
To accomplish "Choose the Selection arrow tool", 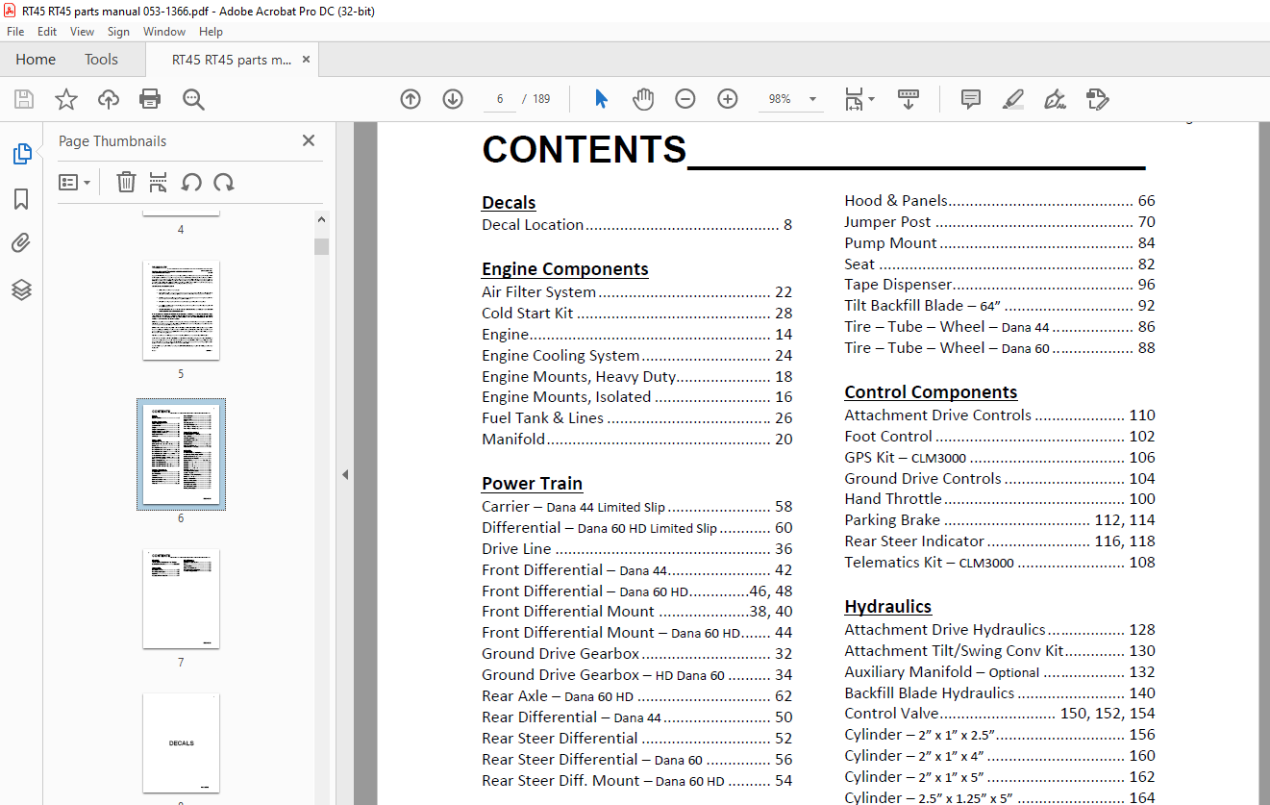I will (601, 99).
